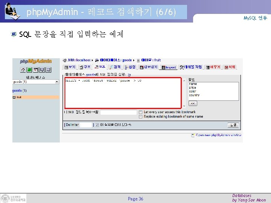The image size is (271, 203).
Task: Open the 삭제 (Drop) tab
Action: click(230, 67)
